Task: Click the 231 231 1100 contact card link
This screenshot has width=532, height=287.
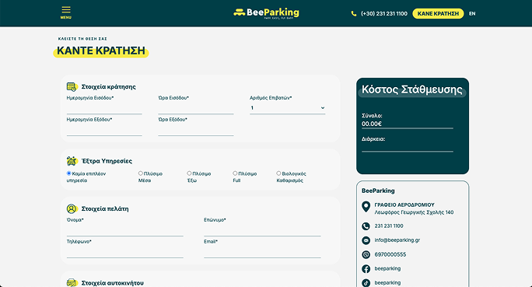Action: (x=389, y=226)
